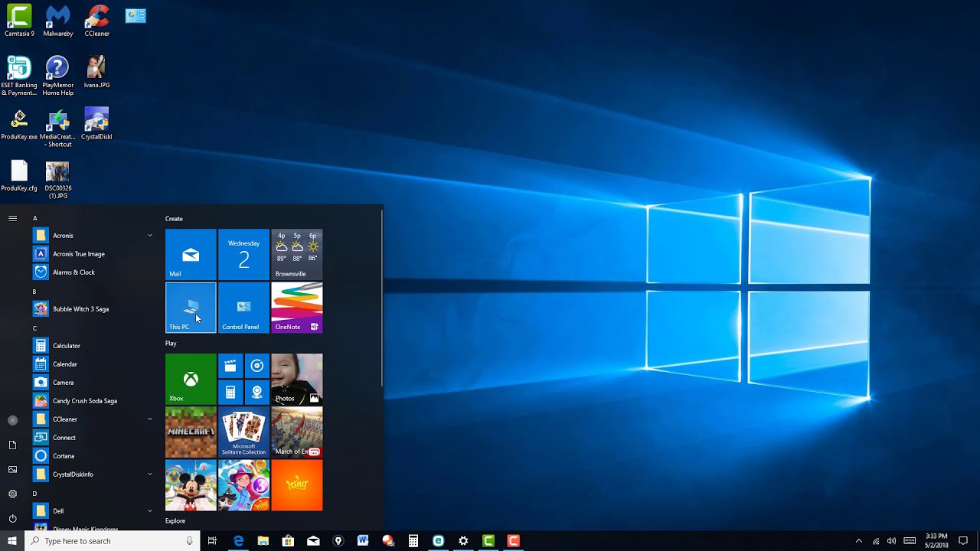980x551 pixels.
Task: Open the Action Center notifications icon
Action: point(963,541)
